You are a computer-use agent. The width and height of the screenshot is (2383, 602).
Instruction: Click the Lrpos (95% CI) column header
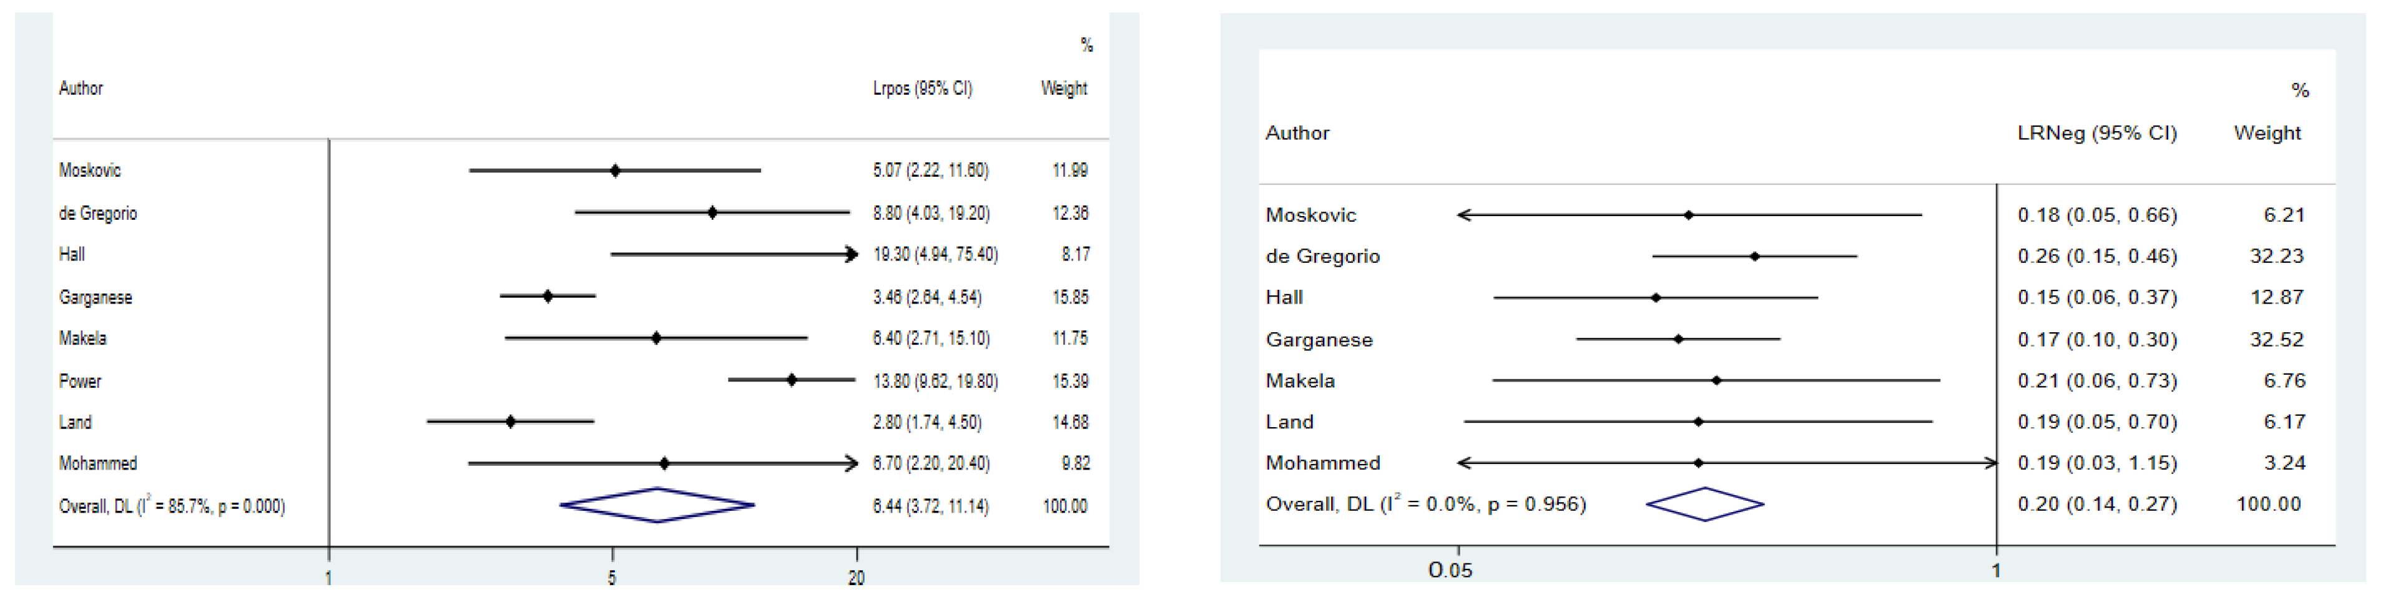click(922, 89)
